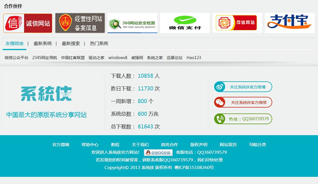Open the 经营性网站备案信息 badge
Viewport: 318px width, 184px height.
point(80,23)
